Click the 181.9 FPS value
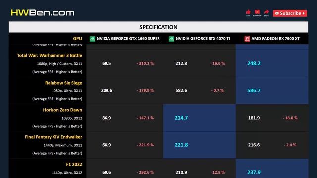Viewport: 317px width, 178px height. tap(254, 118)
